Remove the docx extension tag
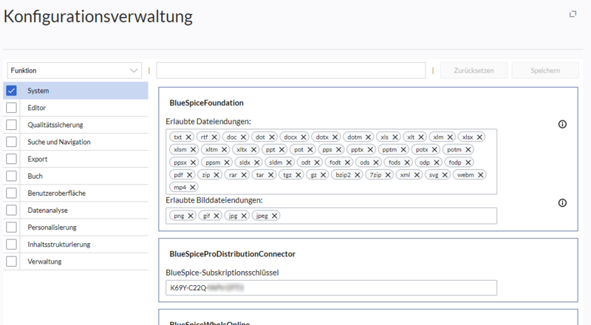591x325 pixels. (304, 137)
